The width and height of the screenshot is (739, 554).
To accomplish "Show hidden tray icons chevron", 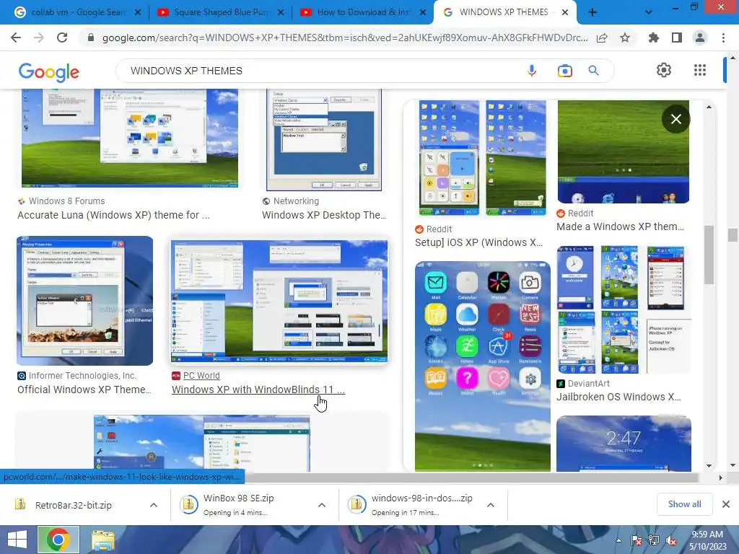I will coord(618,540).
